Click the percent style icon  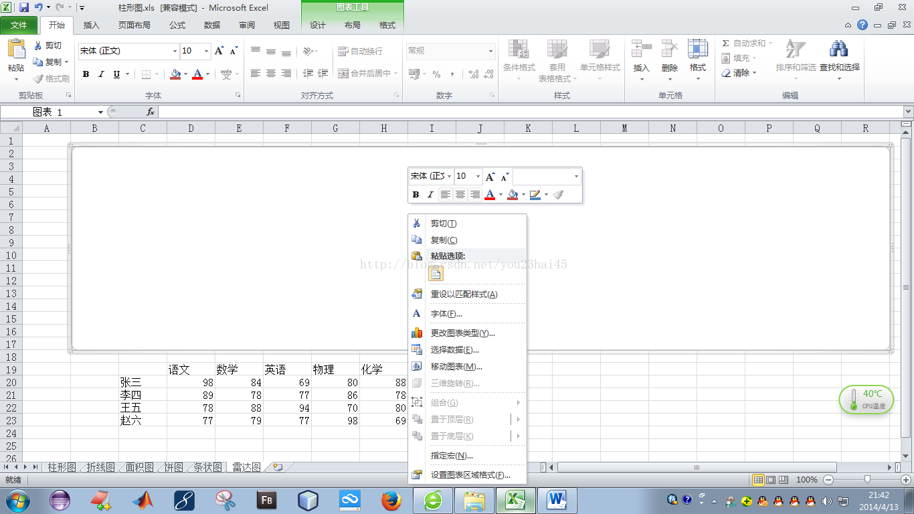(x=436, y=74)
